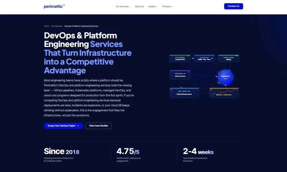287x172 pixels.
Task: Click the '4.75/5' Clutch rating statistic
Action: (128, 151)
